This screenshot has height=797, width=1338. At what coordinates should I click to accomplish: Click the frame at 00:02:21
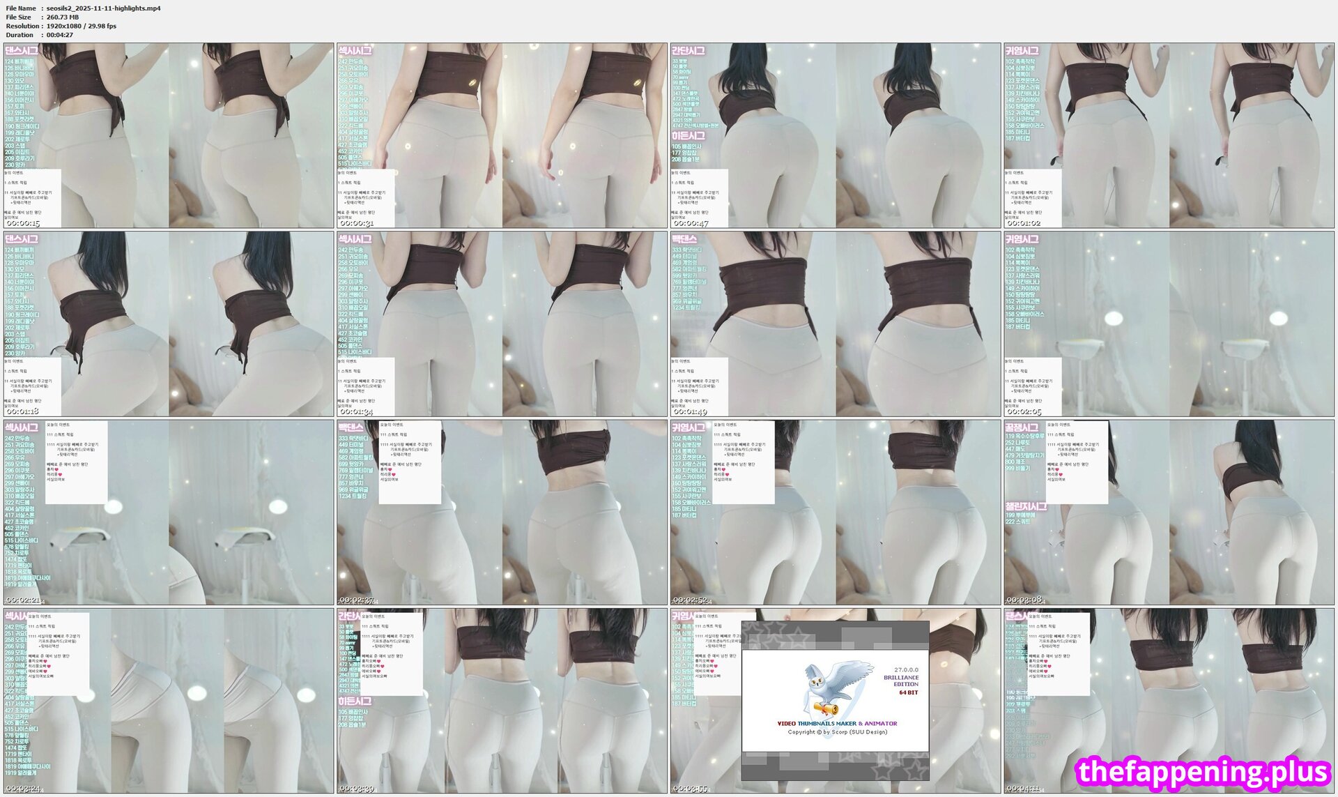tap(169, 513)
